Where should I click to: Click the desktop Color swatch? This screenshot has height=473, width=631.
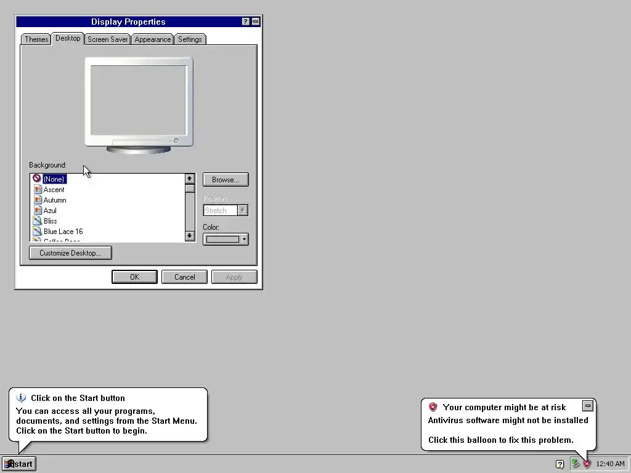tap(222, 240)
